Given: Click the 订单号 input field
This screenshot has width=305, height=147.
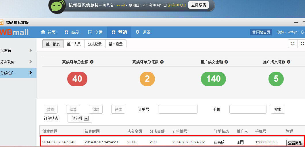Looking at the screenshot, I should [178, 109].
